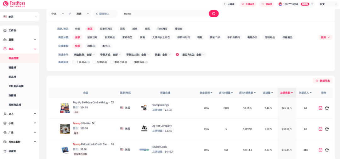The height and width of the screenshot is (159, 340).
Task: Click the FastMoss logo
Action: [14, 4]
